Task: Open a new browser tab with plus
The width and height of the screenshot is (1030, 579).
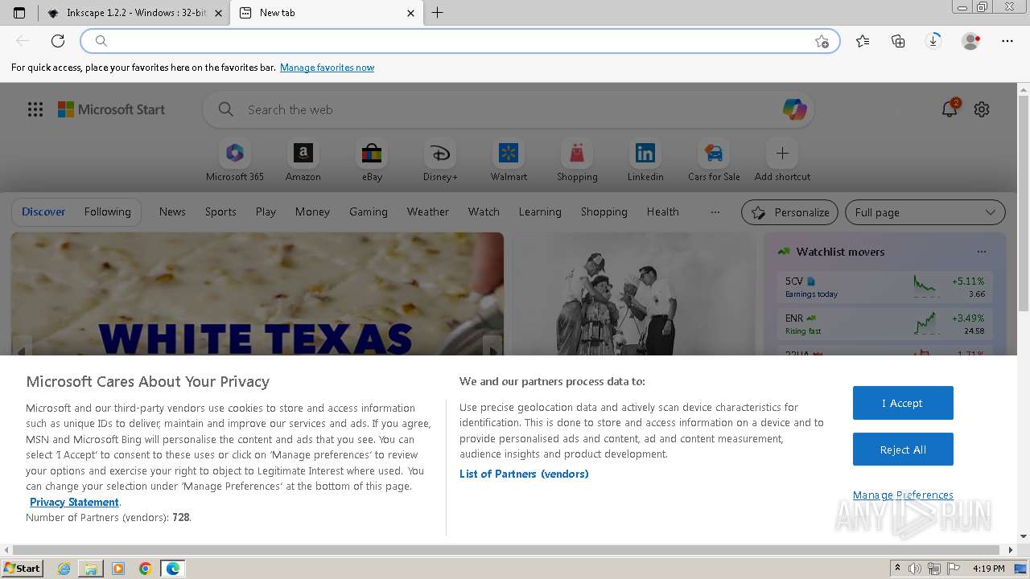Action: [x=437, y=12]
